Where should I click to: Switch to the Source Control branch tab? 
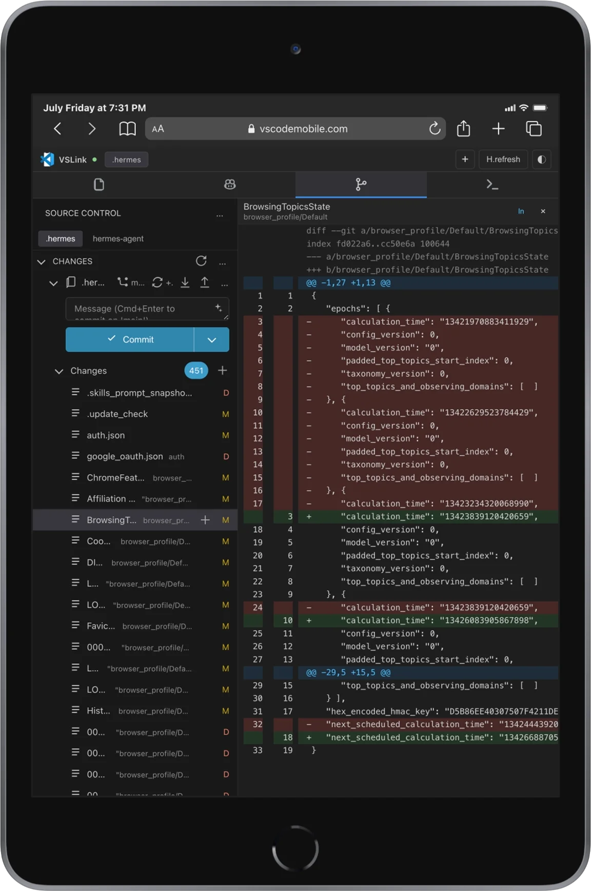tap(361, 185)
